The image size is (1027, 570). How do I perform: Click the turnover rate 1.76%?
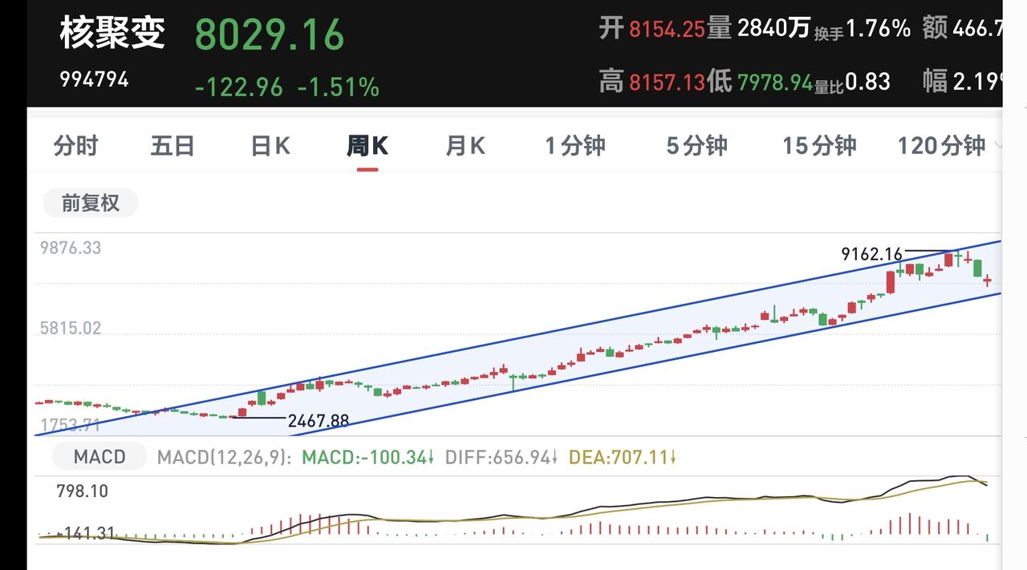879,29
